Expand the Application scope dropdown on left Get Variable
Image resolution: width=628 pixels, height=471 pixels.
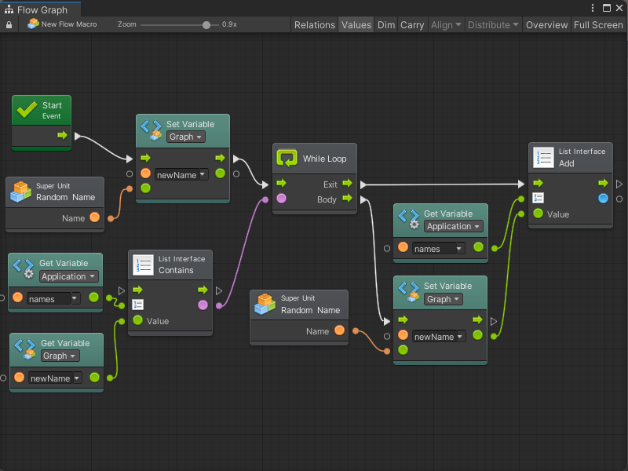click(x=68, y=276)
